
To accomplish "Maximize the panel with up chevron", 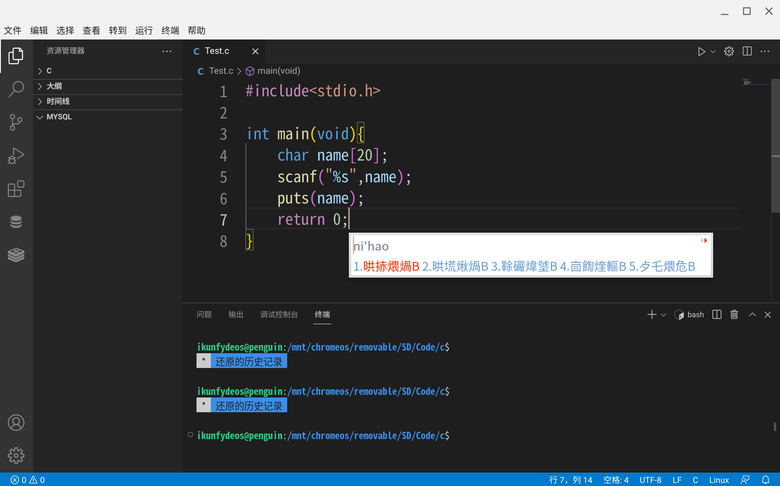I will click(752, 315).
